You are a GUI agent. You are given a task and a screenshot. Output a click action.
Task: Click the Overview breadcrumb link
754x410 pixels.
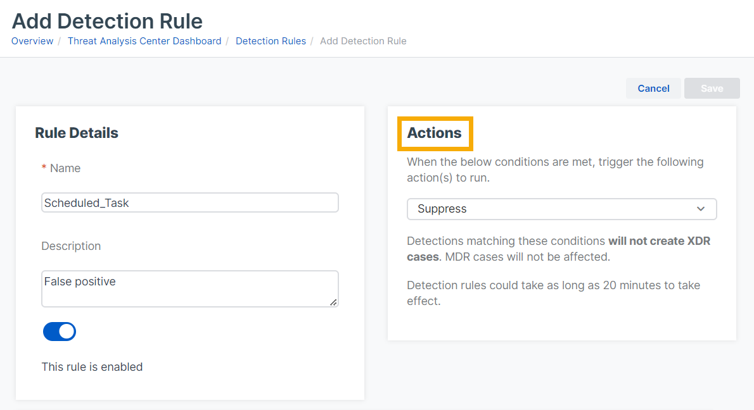32,41
